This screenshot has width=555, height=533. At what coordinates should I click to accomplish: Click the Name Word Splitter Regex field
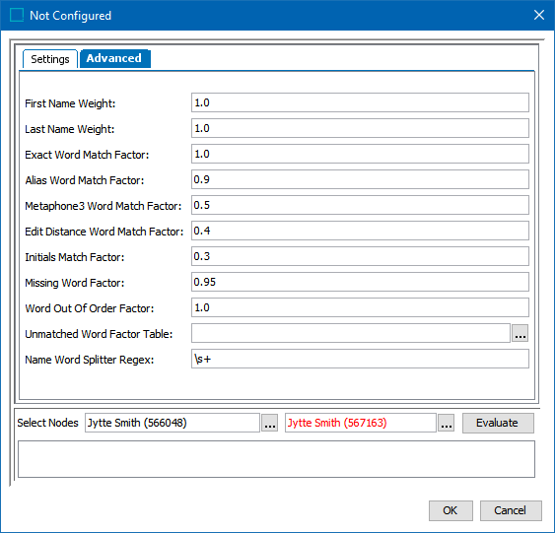[x=360, y=359]
